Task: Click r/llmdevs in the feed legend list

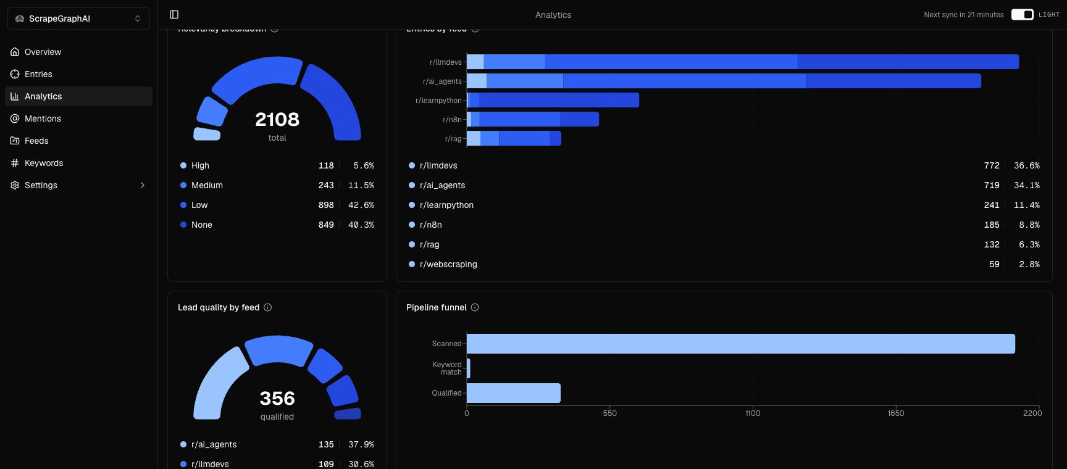Action: pyautogui.click(x=438, y=165)
